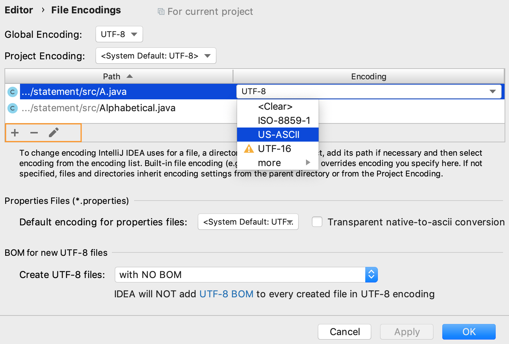Image resolution: width=509 pixels, height=344 pixels.
Task: Remove the selected encoding entry
Action: pos(34,132)
